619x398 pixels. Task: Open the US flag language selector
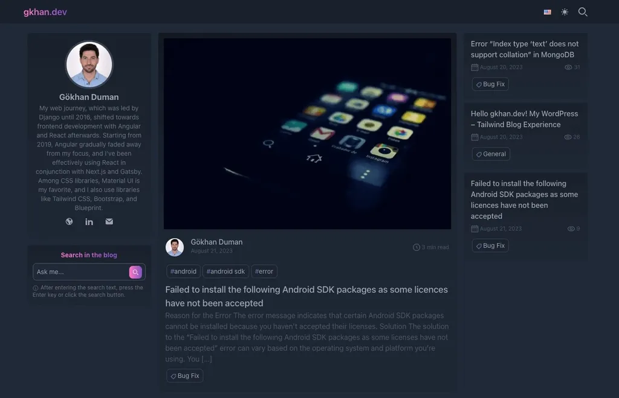click(x=547, y=12)
